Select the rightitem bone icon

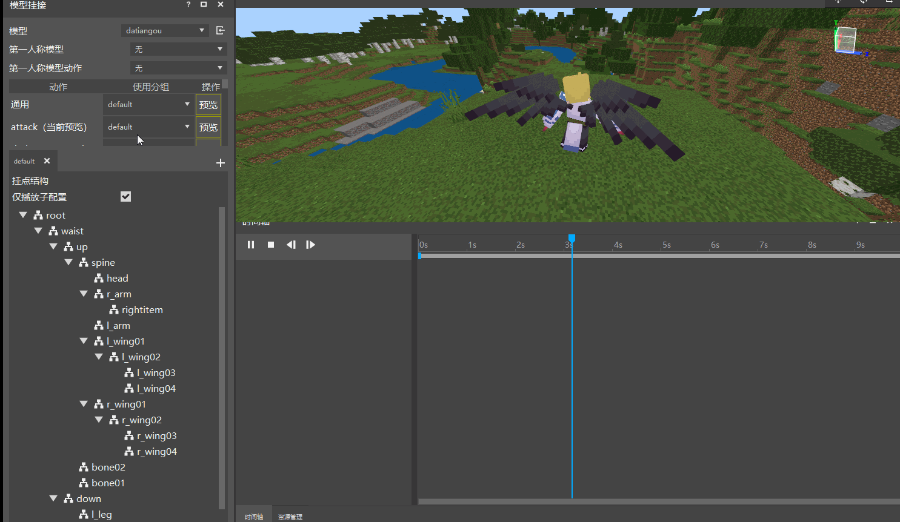114,309
